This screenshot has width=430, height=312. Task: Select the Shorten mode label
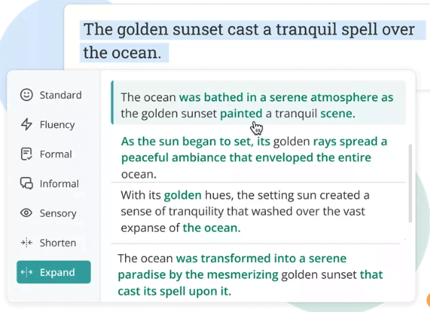click(x=58, y=243)
